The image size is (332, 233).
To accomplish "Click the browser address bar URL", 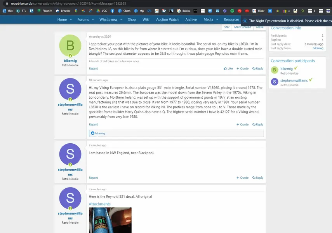I will pos(68,3).
